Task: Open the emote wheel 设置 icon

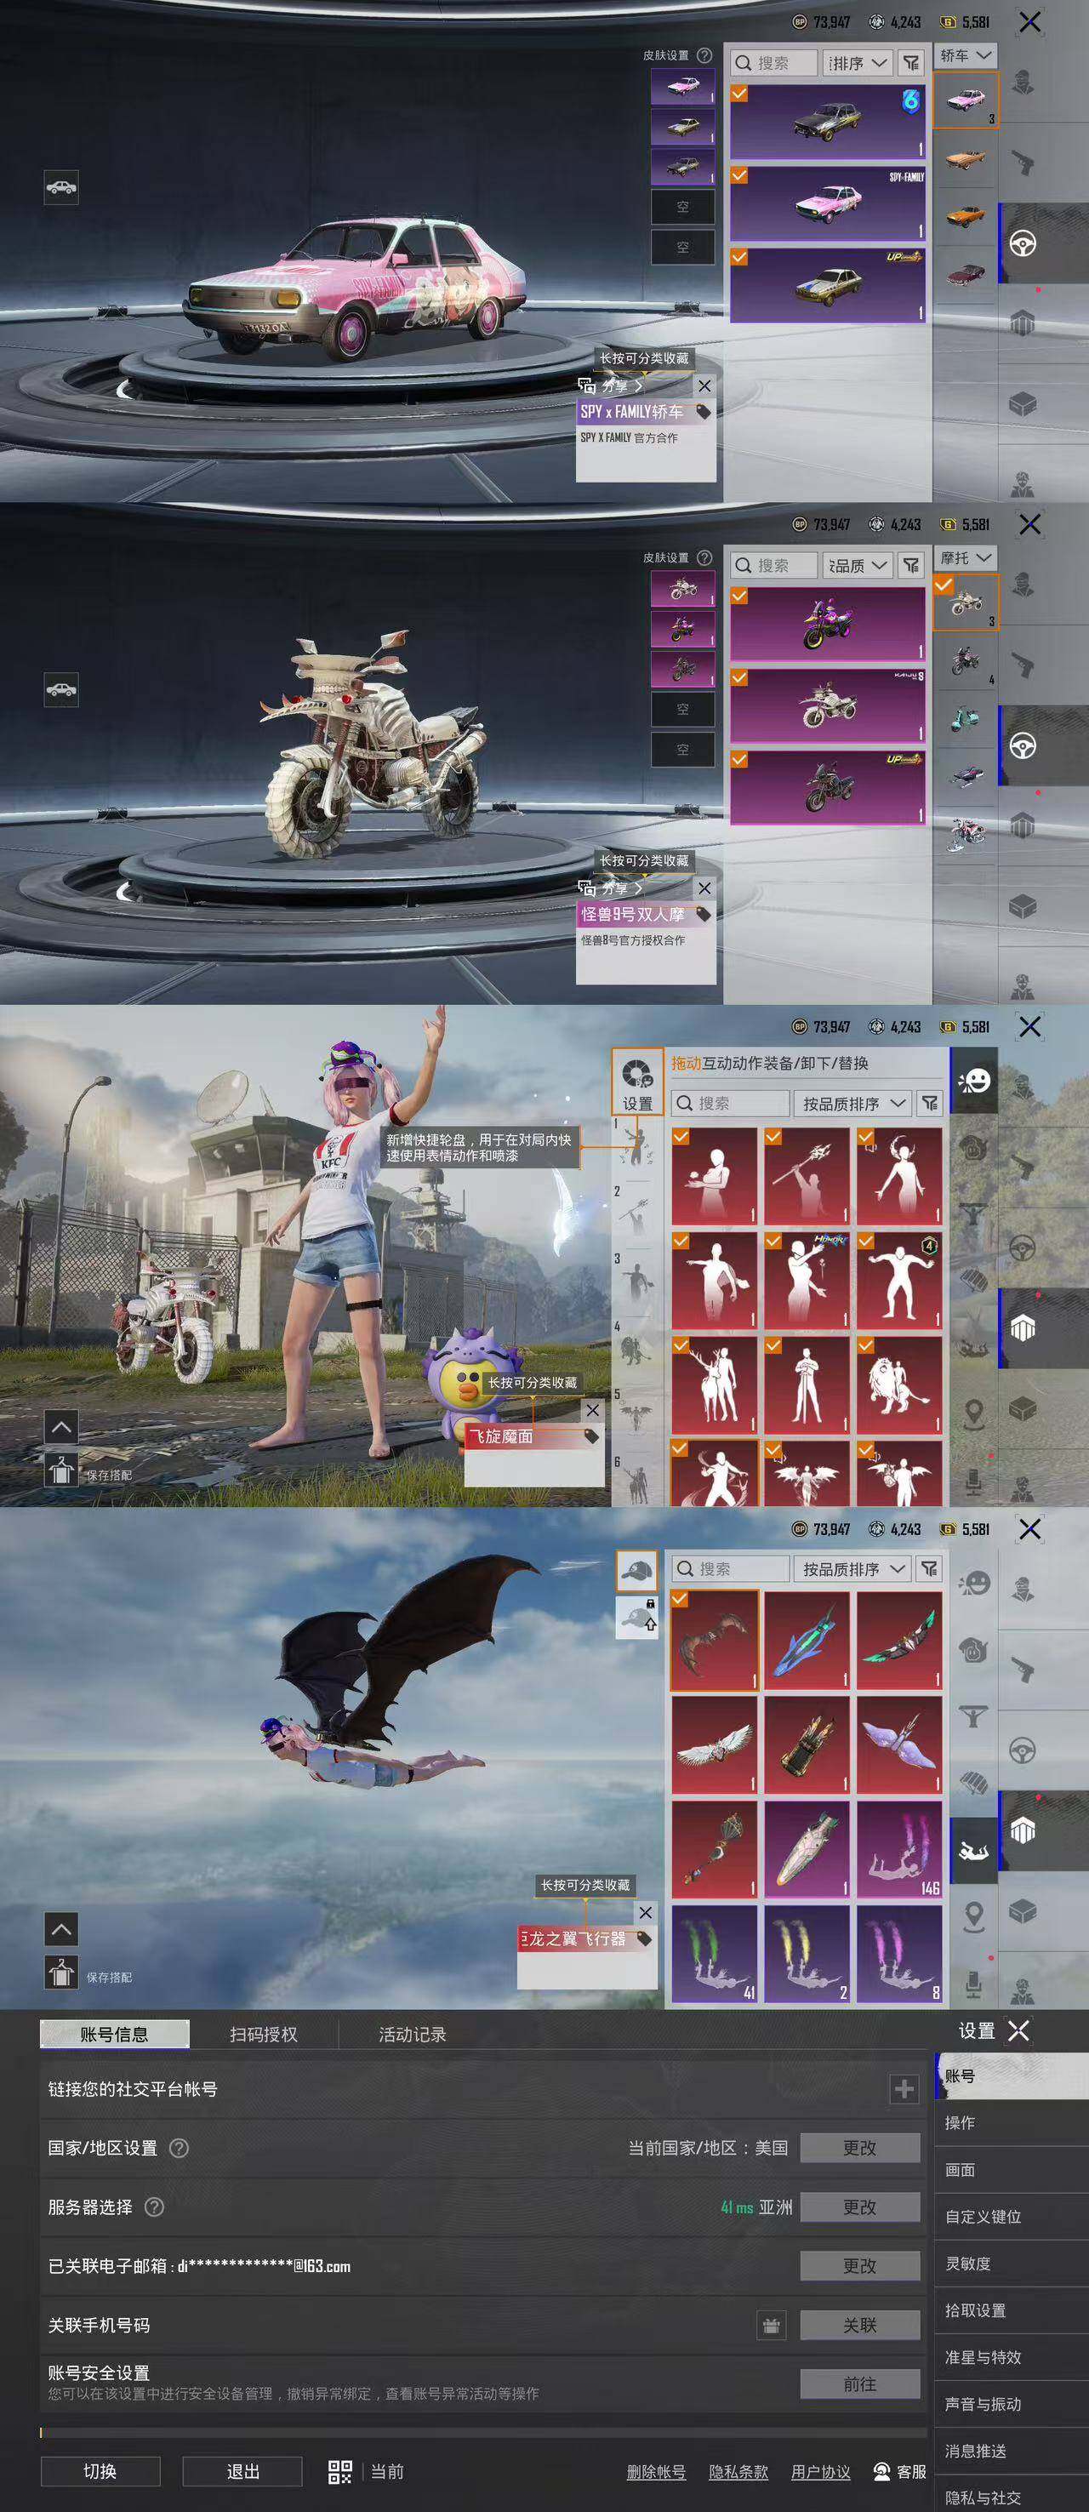Action: 637,1082
